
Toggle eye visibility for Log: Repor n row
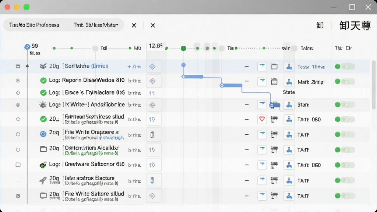click(x=18, y=81)
